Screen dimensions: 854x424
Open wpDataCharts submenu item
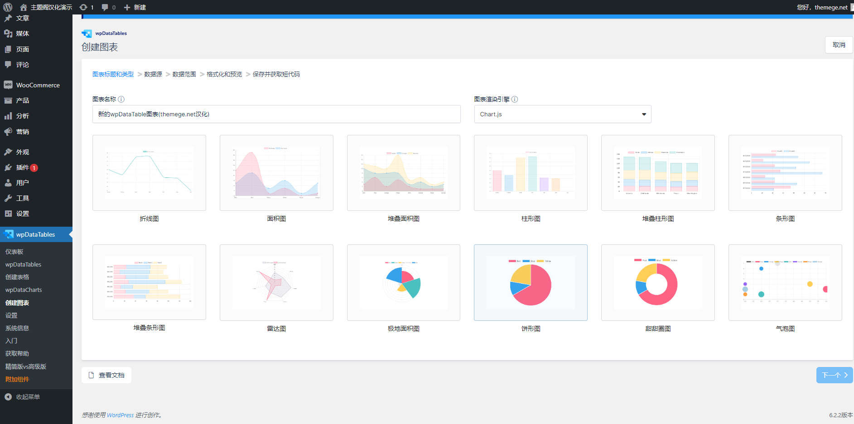pos(24,290)
